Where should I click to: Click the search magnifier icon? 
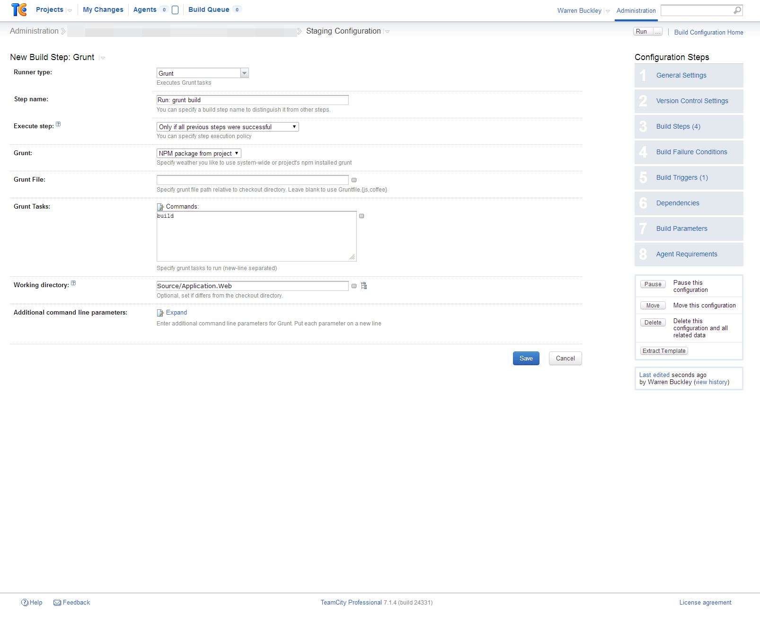(737, 10)
